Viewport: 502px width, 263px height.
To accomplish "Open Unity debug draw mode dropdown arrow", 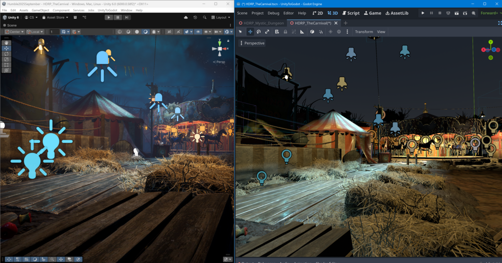I will tap(158, 32).
